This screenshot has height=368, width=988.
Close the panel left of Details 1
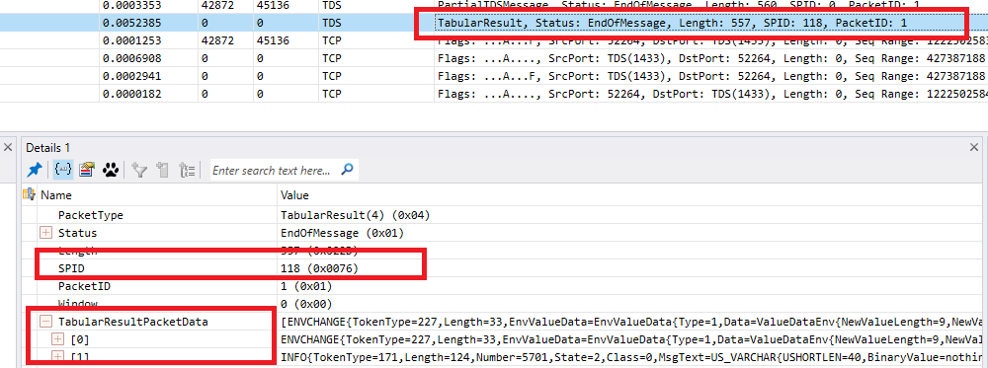pyautogui.click(x=8, y=147)
